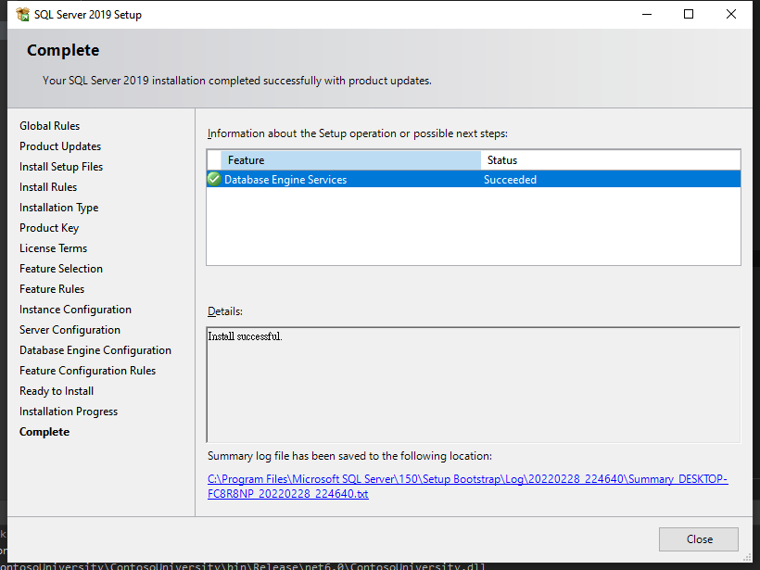Go to the Product Updates step
The image size is (760, 570).
pos(60,146)
